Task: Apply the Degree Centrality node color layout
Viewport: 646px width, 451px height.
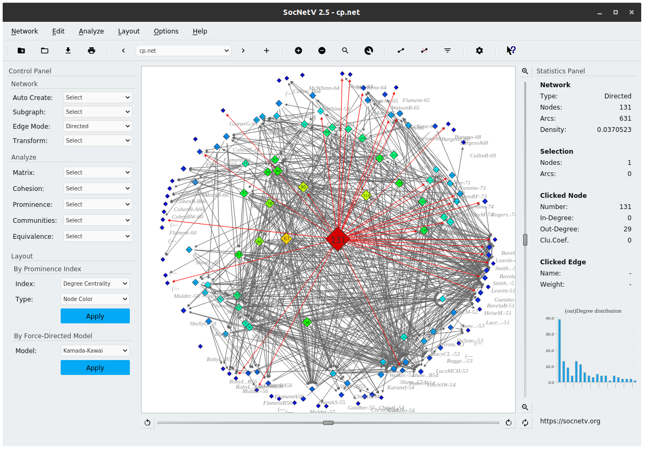Action: (95, 315)
